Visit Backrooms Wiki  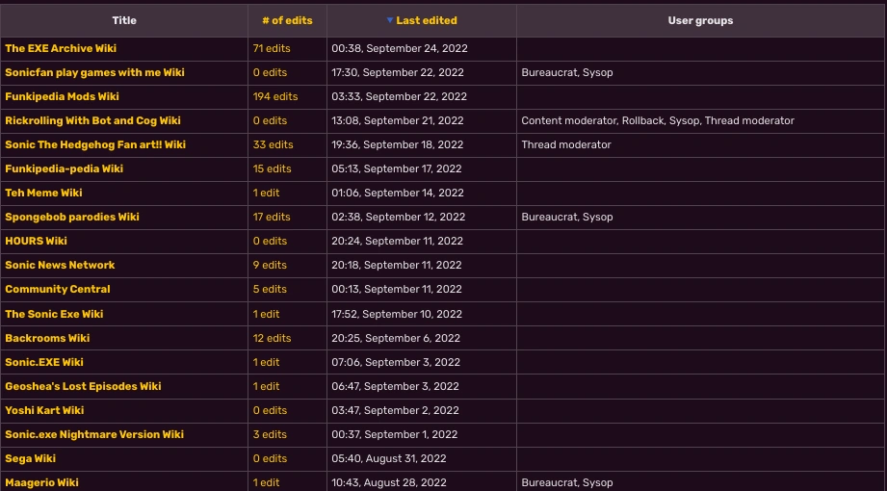pos(47,338)
